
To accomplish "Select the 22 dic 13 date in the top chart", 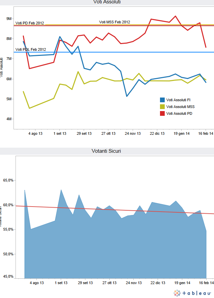I will click(158, 134).
